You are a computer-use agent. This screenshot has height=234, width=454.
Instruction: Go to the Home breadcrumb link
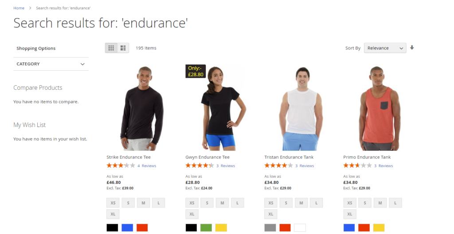(19, 8)
